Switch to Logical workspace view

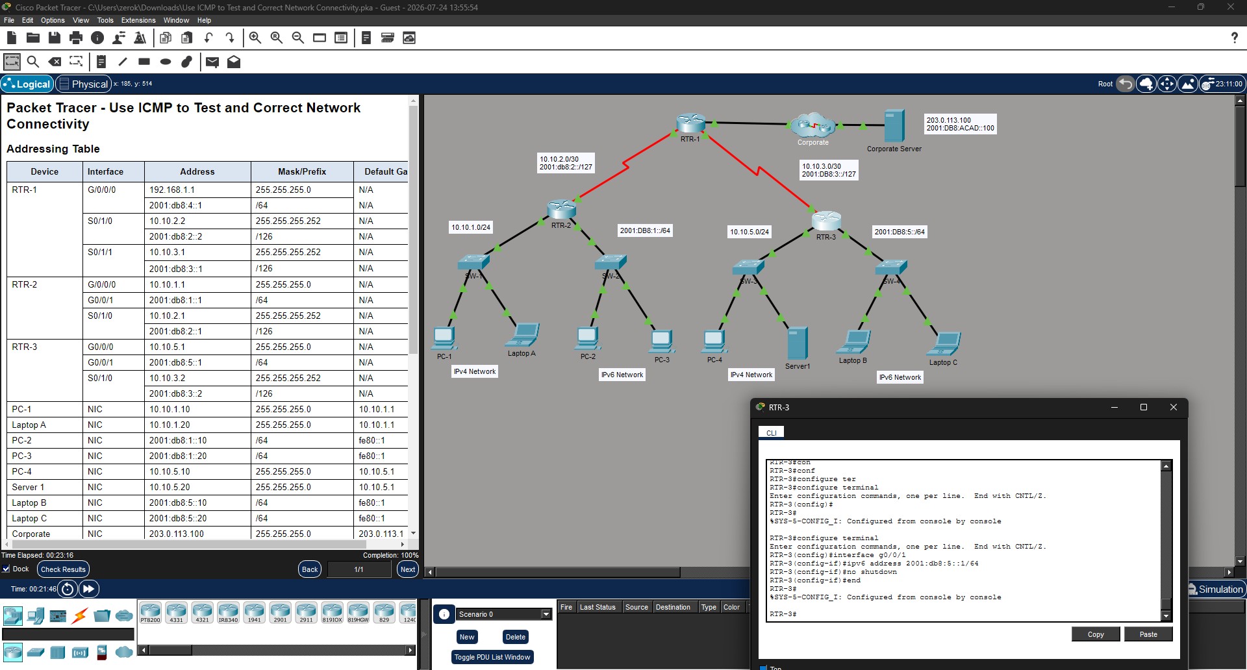pos(27,84)
